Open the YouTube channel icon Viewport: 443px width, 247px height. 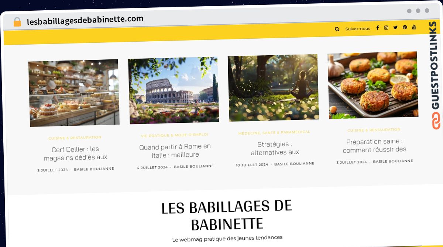pyautogui.click(x=414, y=27)
